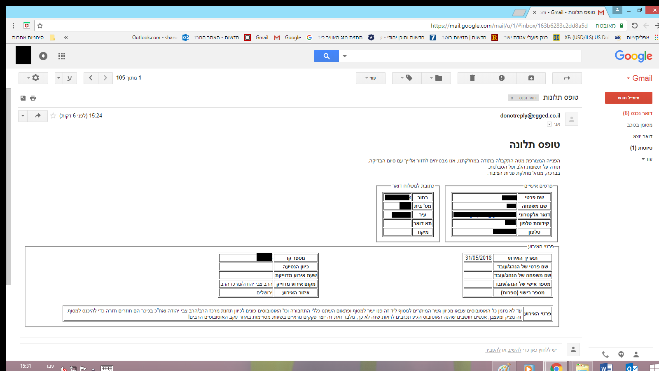659x371 pixels.
Task: Reload the page using the refresh icon
Action: [635, 26]
